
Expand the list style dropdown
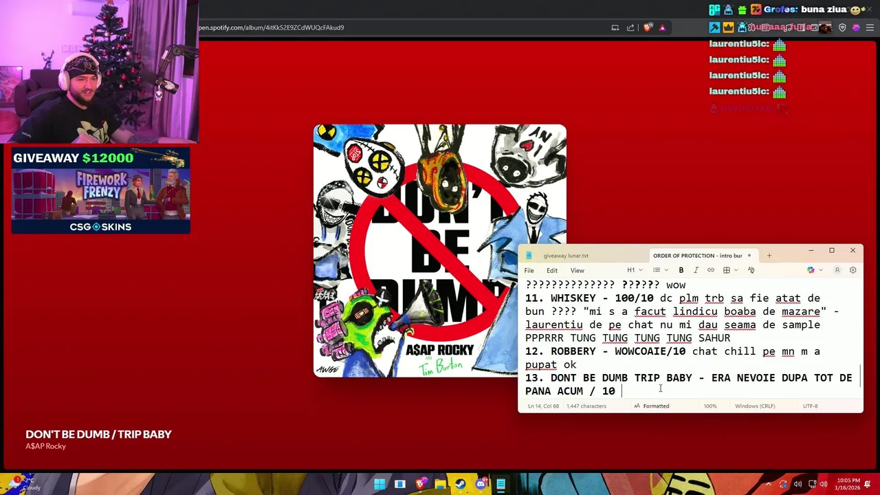[x=660, y=270]
